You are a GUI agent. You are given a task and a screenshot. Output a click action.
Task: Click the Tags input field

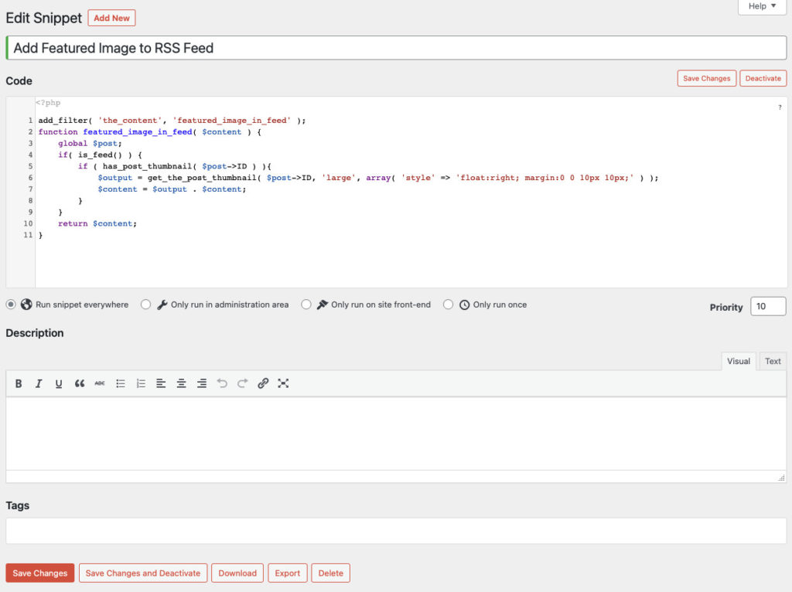tap(396, 531)
